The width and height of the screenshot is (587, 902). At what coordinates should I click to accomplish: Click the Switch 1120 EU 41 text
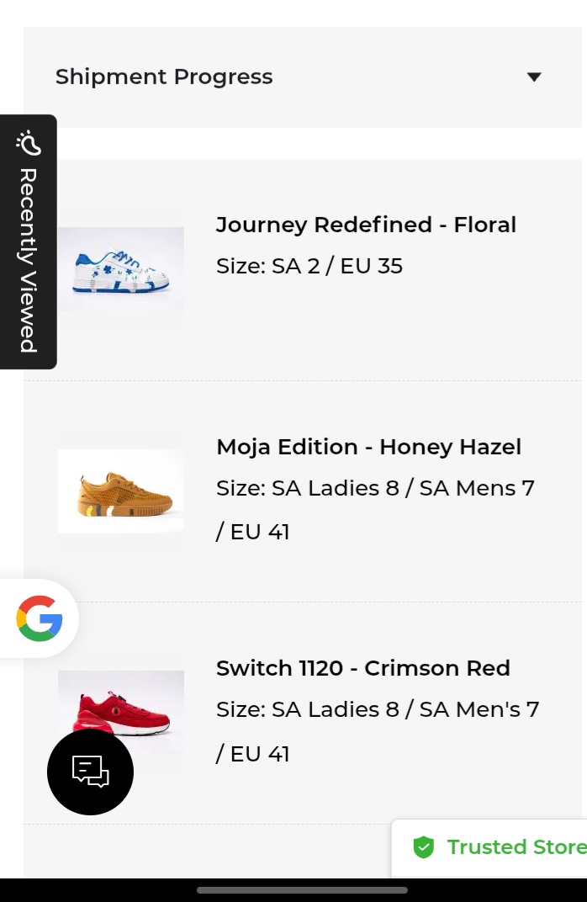pos(253,754)
